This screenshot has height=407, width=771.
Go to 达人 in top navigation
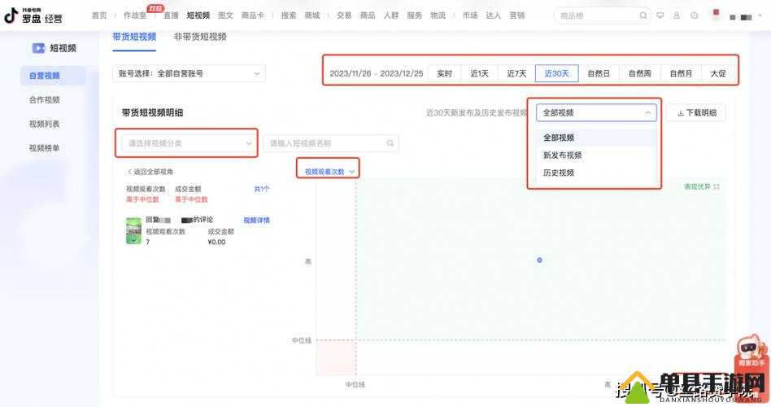coord(493,15)
